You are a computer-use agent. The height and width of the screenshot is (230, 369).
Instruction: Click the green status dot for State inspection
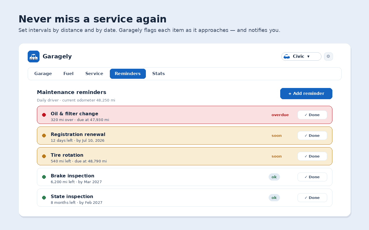tap(44, 198)
